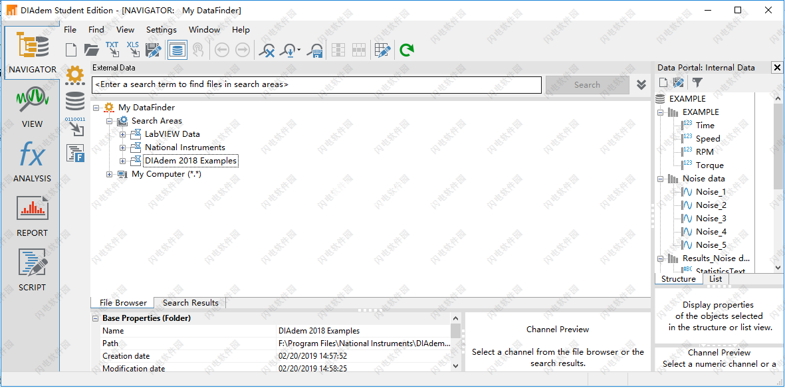Switch to List tab in Data Portal
Image resolution: width=785 pixels, height=388 pixels.
715,279
